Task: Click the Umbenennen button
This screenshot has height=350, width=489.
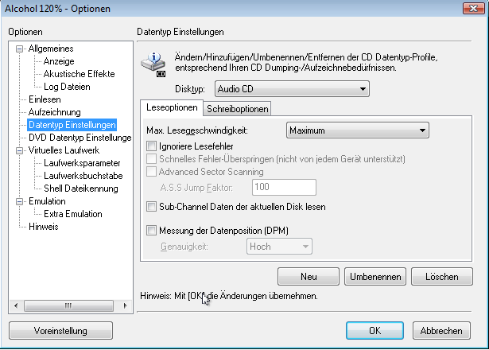Action: pos(375,276)
